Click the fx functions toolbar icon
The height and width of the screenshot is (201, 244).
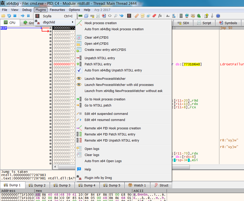(x=160, y=16)
